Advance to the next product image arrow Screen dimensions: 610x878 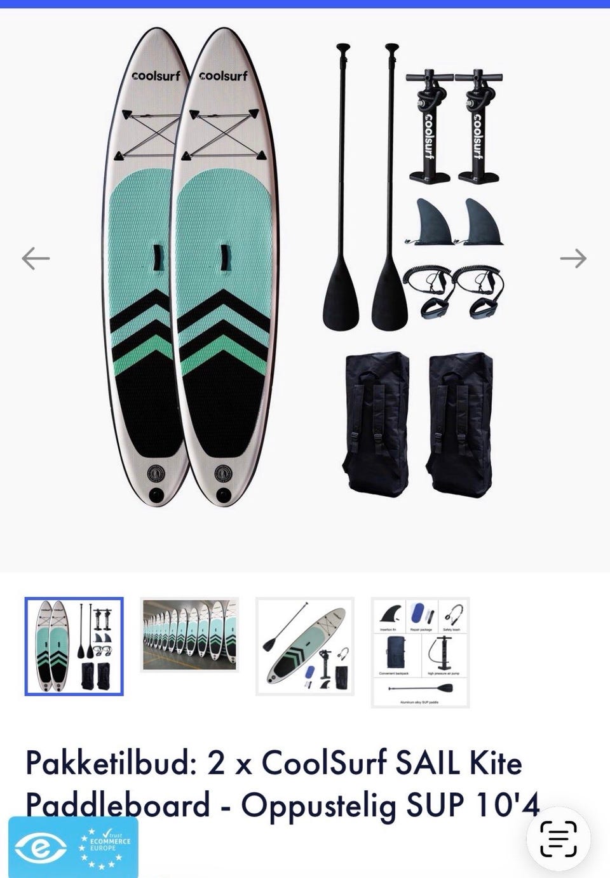(x=573, y=259)
